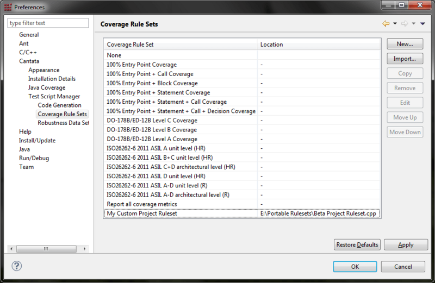
Task: Click the Apply button
Action: pos(406,245)
